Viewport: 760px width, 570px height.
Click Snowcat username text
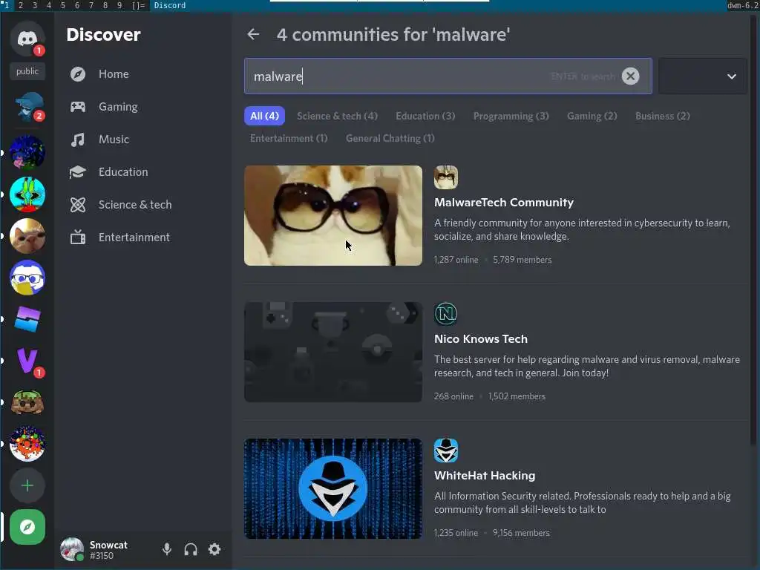click(x=108, y=545)
